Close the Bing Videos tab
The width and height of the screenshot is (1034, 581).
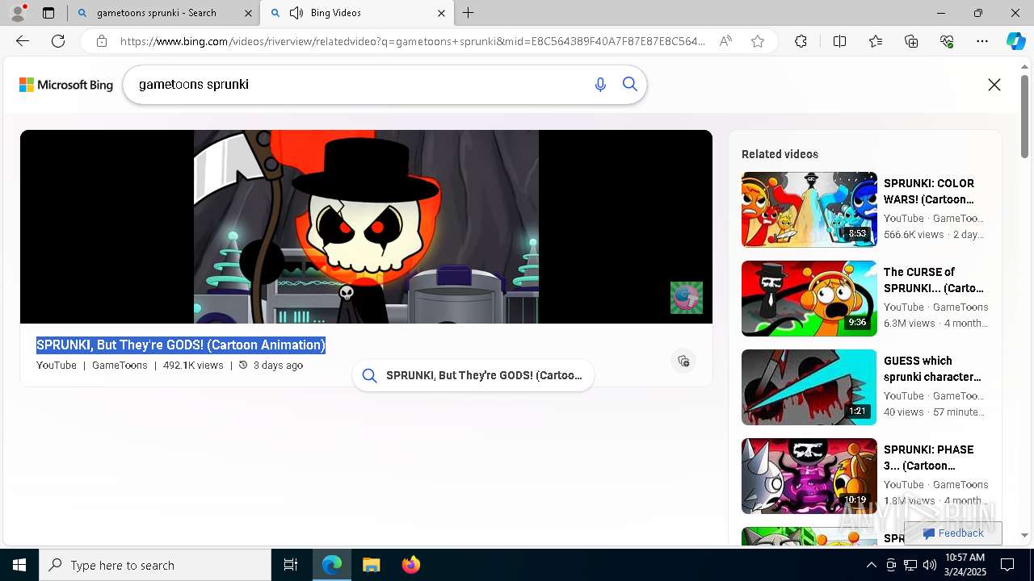tap(441, 13)
